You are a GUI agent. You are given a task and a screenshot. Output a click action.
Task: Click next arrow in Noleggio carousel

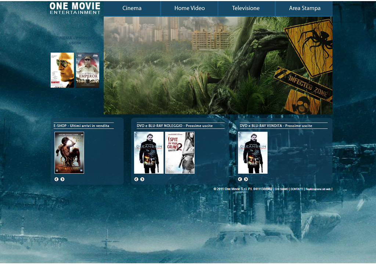(x=142, y=179)
